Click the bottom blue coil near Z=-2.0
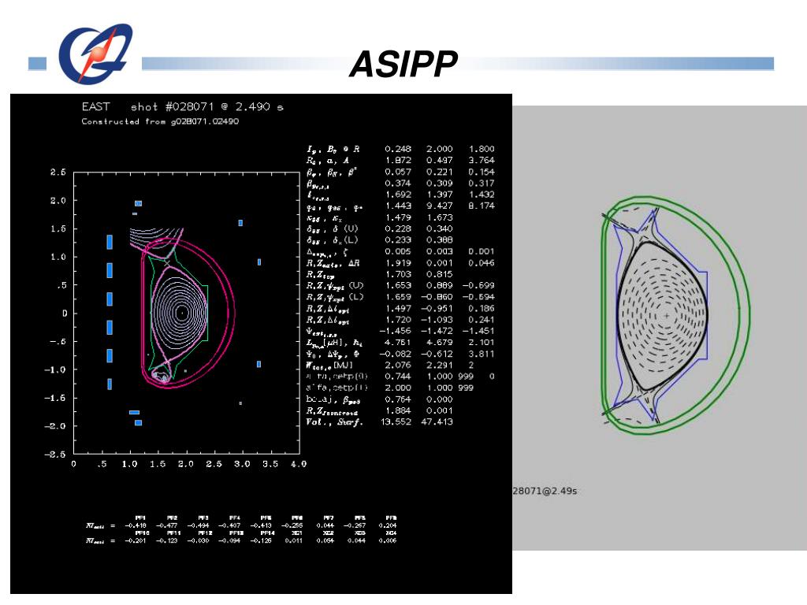Image resolution: width=807 pixels, height=605 pixels. (x=138, y=423)
